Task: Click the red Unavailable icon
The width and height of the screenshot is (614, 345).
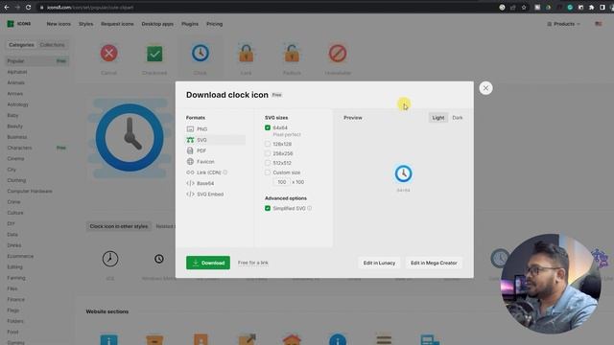Action: coord(338,54)
